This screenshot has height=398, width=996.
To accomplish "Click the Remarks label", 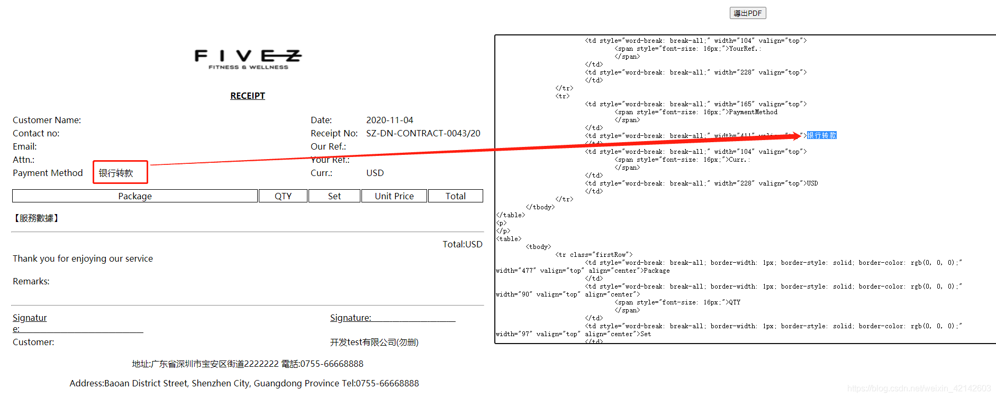I will tap(31, 281).
